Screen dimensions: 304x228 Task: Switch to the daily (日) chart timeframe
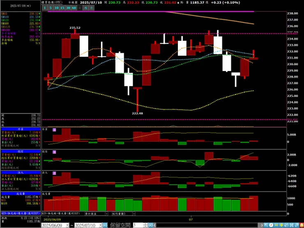coord(80,8)
